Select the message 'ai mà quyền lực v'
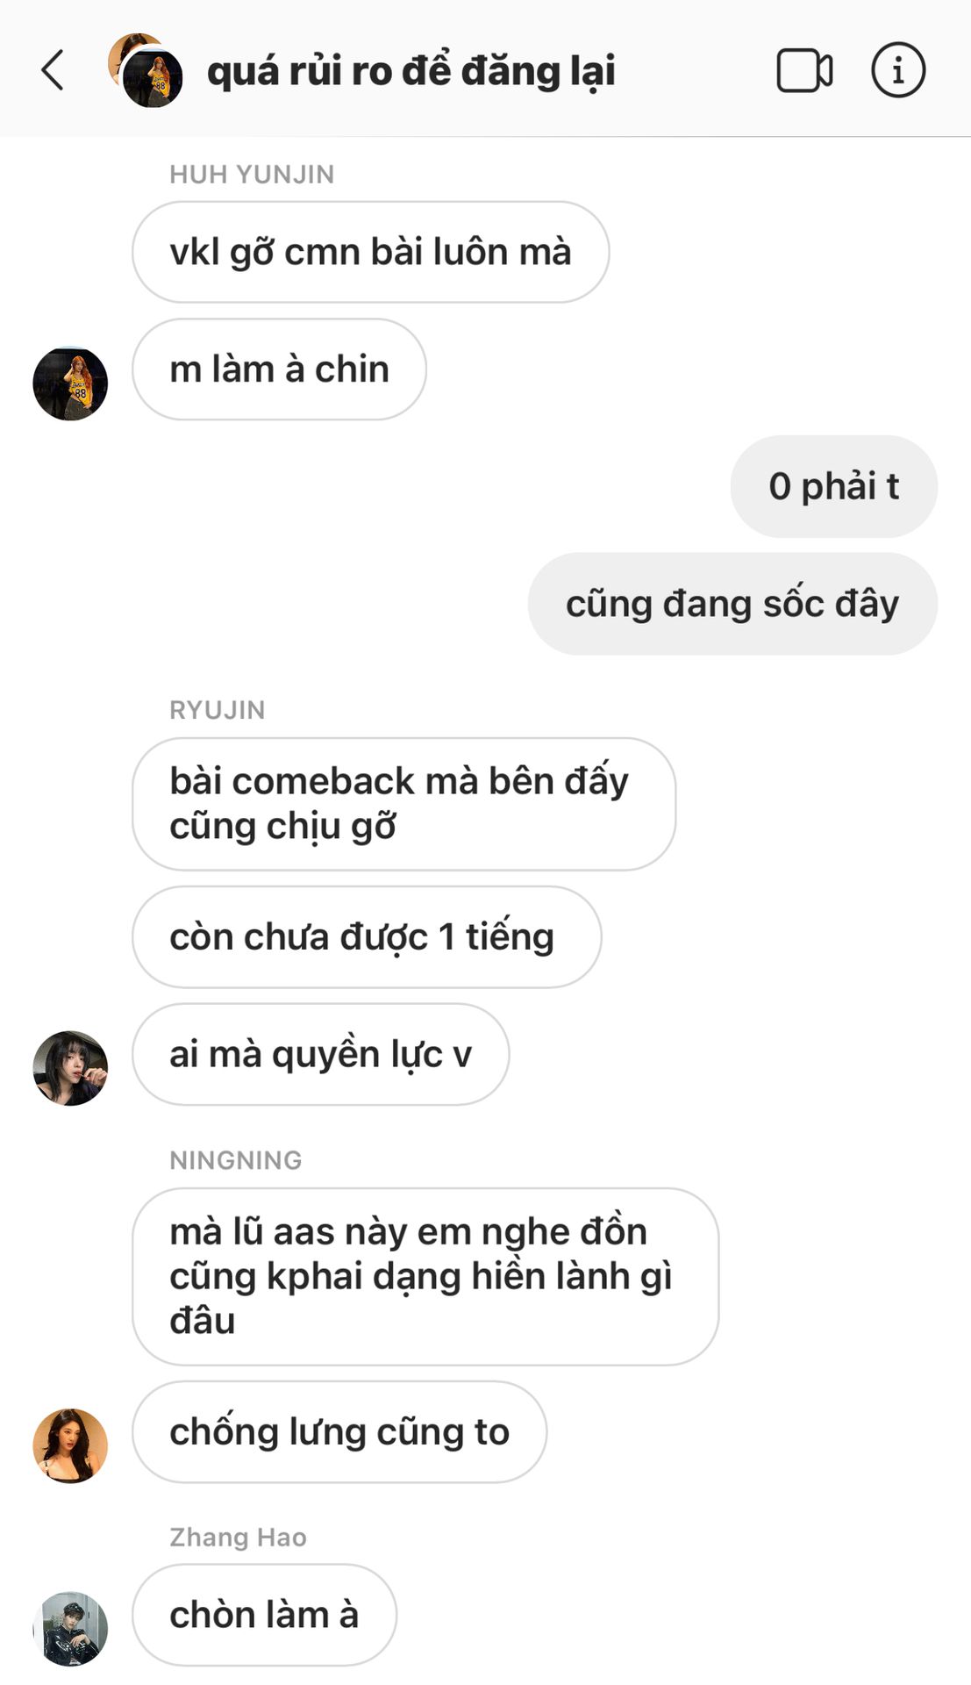Screen dimensions: 971x1685 coord(320,1054)
